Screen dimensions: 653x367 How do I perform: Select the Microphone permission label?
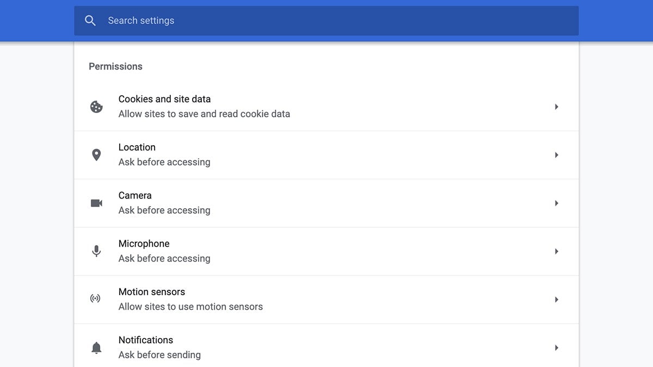click(x=144, y=244)
